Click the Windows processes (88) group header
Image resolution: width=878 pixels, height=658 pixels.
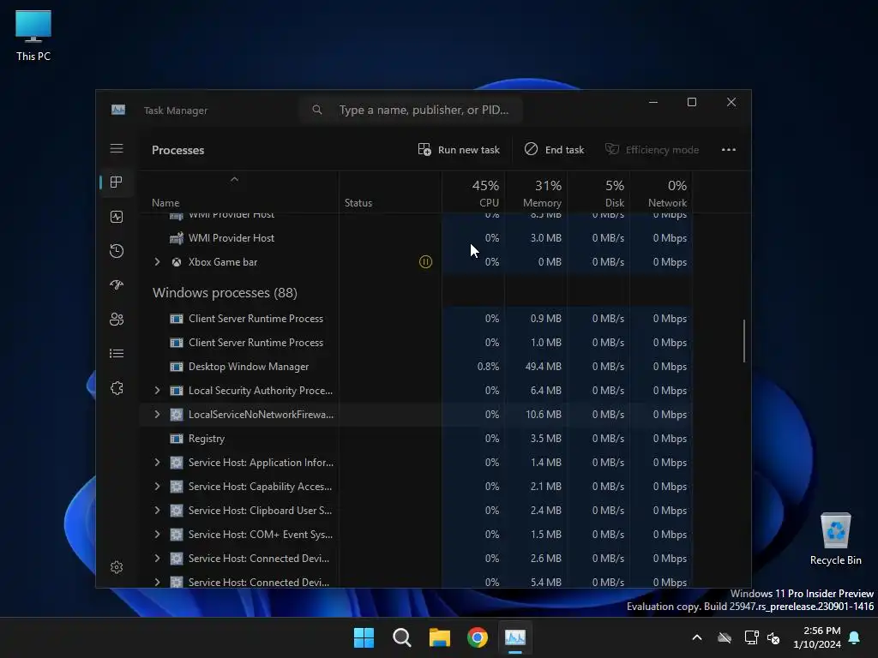click(x=225, y=293)
